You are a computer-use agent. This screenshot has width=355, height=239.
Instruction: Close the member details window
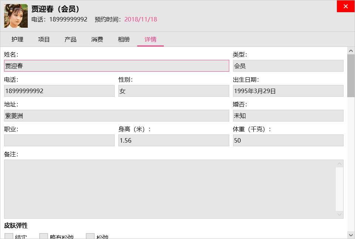(x=345, y=6)
